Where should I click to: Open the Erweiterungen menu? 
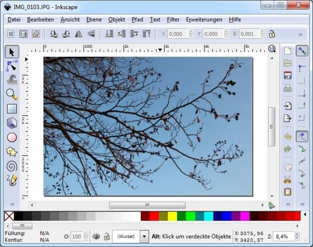pyautogui.click(x=204, y=19)
